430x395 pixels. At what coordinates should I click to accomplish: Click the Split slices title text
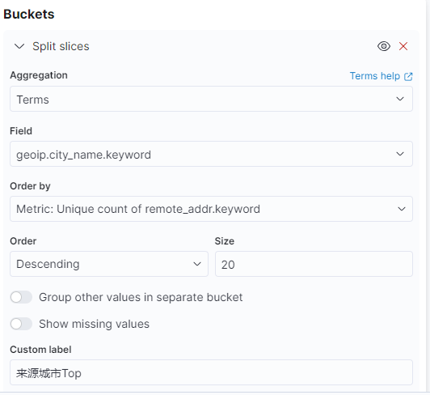61,46
